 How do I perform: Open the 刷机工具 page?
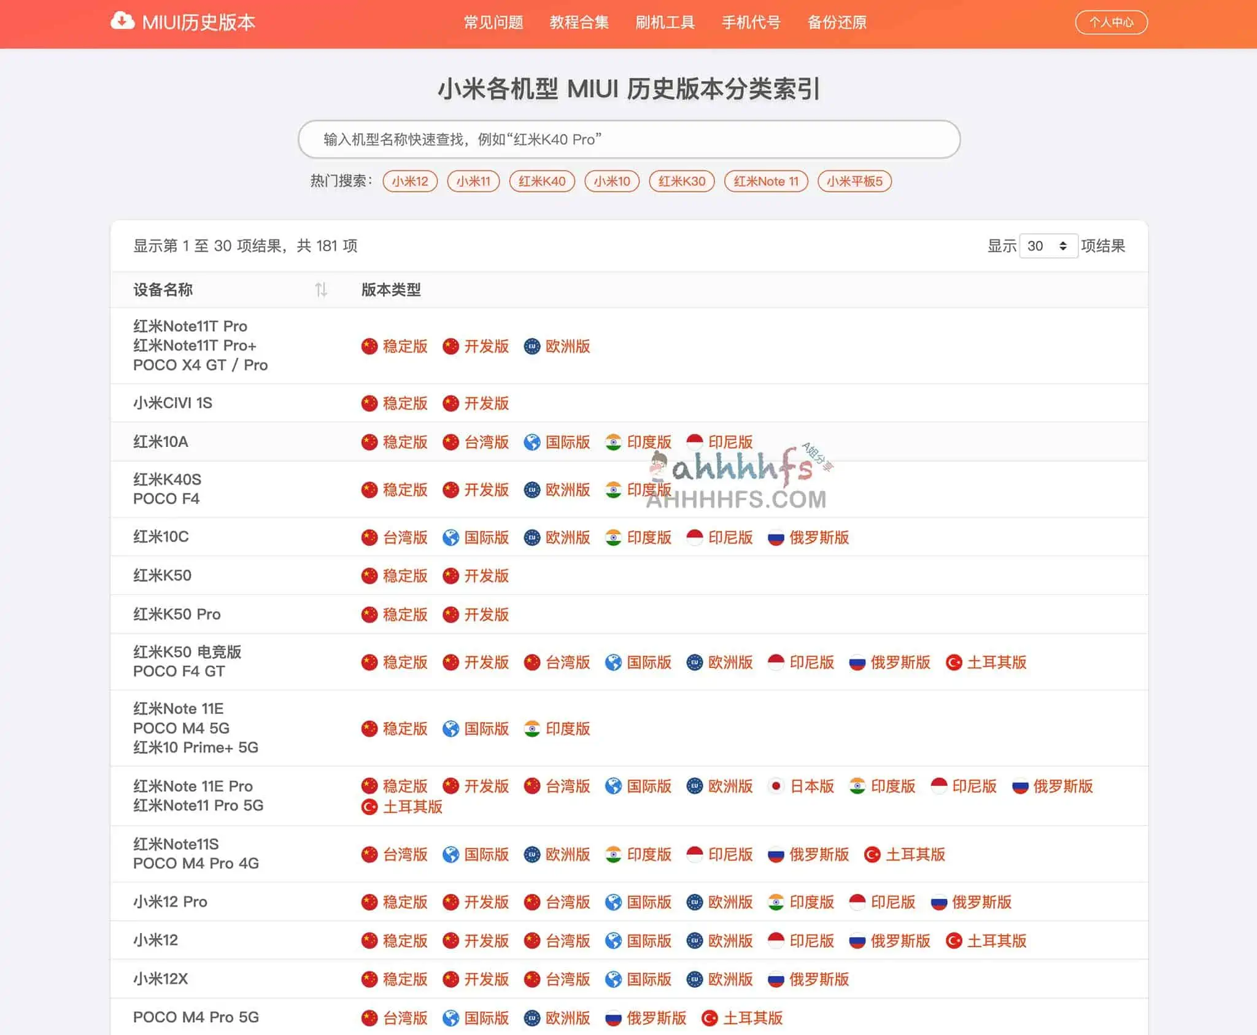(x=666, y=22)
